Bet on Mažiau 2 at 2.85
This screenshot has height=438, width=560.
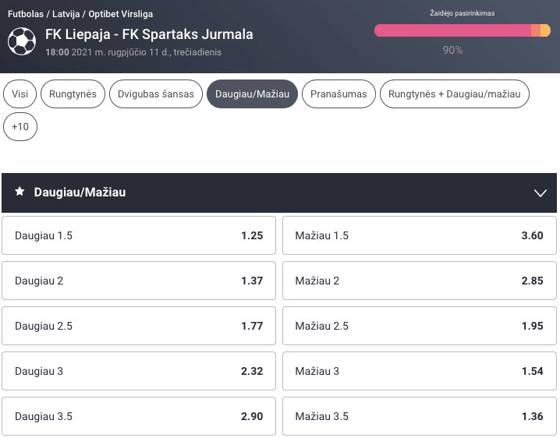[420, 281]
